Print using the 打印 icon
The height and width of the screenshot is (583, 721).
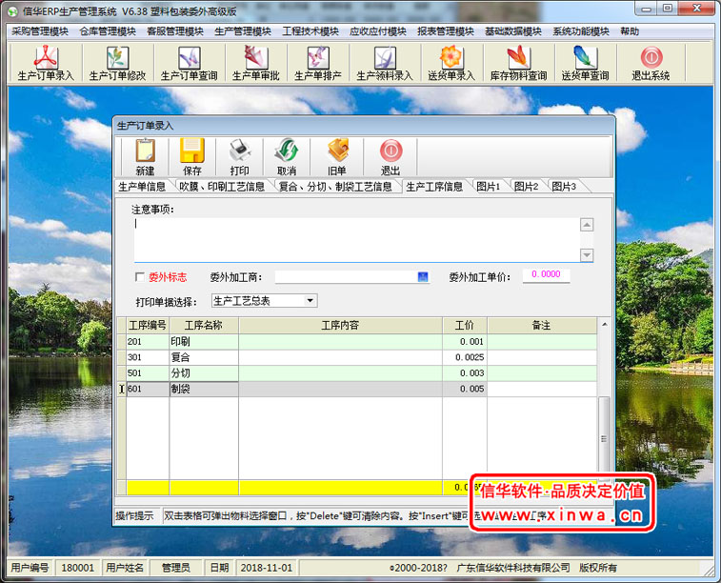point(240,156)
